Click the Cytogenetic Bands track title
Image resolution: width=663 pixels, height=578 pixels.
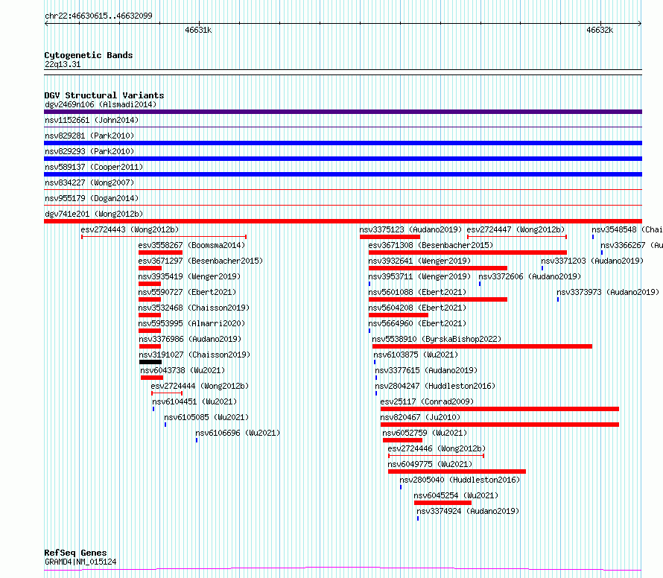(89, 55)
